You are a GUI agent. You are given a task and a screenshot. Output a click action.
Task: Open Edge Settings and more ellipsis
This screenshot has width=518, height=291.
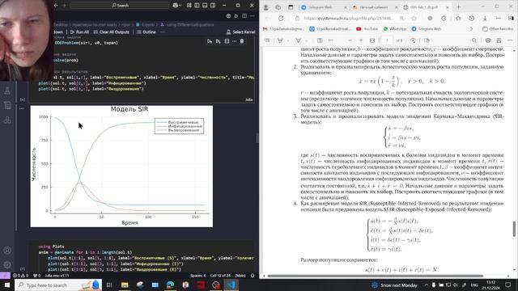pos(499,19)
